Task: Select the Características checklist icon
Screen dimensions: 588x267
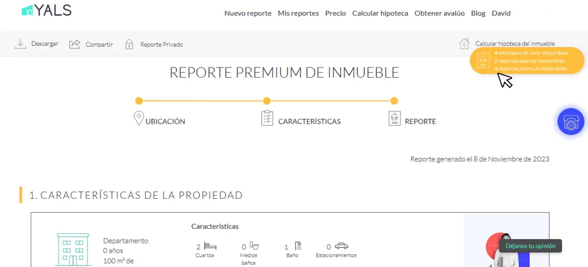Action: (x=267, y=119)
